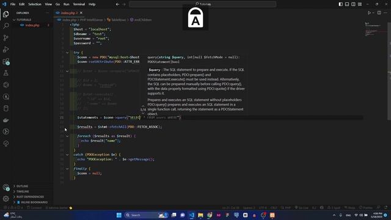Open the View menu

(x=48, y=4)
